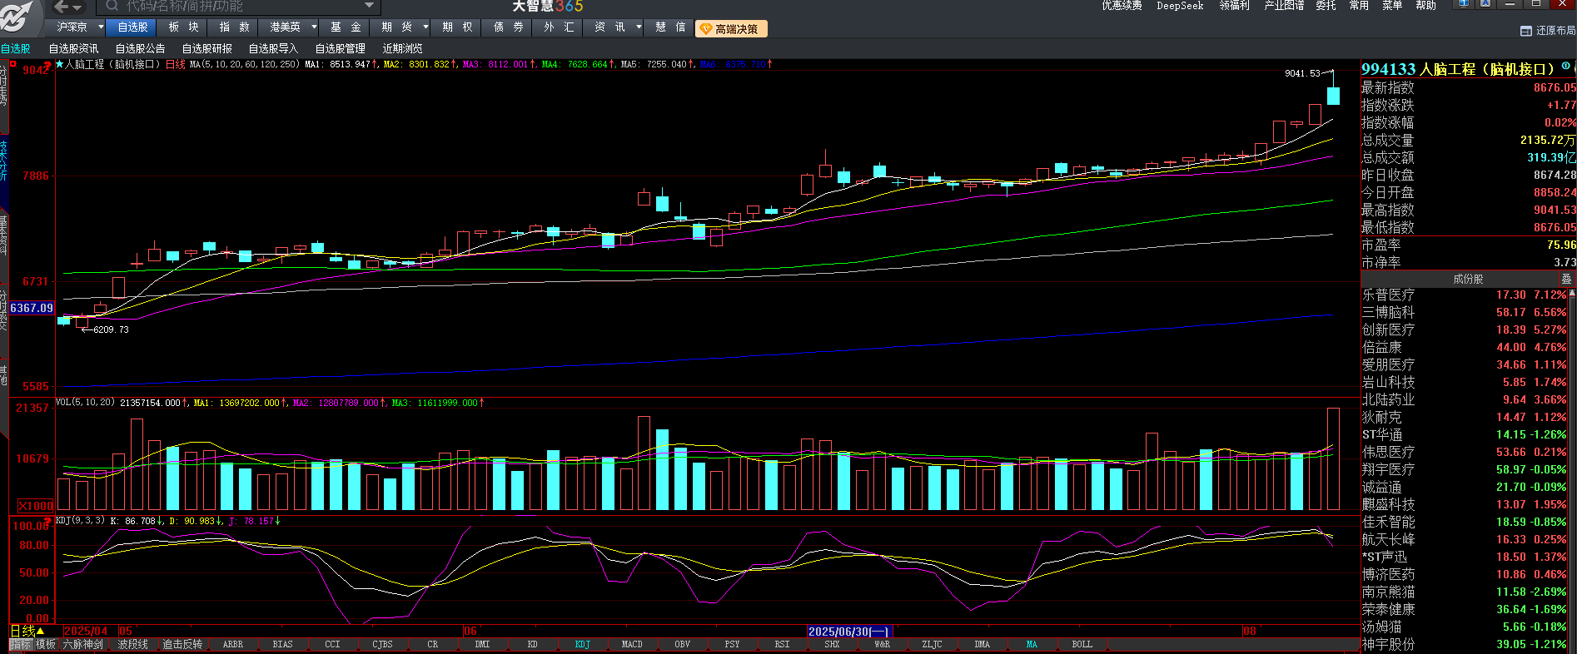Expand the 期货 dropdown arrow
Image resolution: width=1577 pixels, height=654 pixels.
click(x=425, y=27)
